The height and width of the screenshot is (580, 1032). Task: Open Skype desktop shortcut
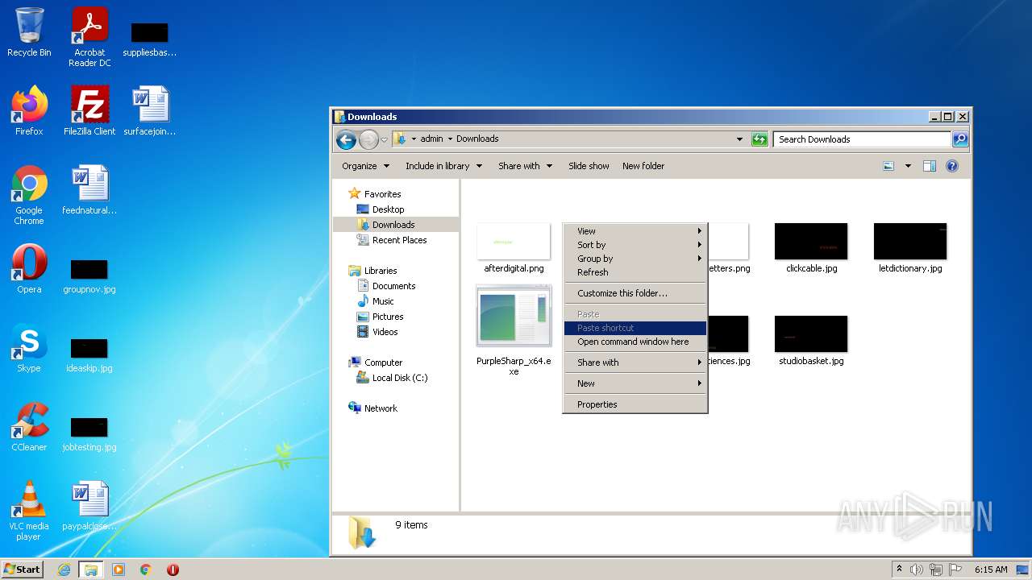click(x=29, y=348)
